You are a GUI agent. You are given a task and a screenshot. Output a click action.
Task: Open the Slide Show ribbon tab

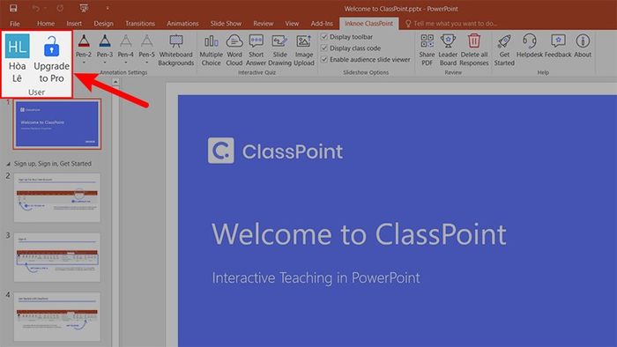coord(226,24)
